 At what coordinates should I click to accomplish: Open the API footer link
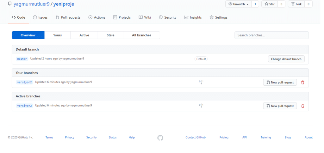[x=245, y=138]
